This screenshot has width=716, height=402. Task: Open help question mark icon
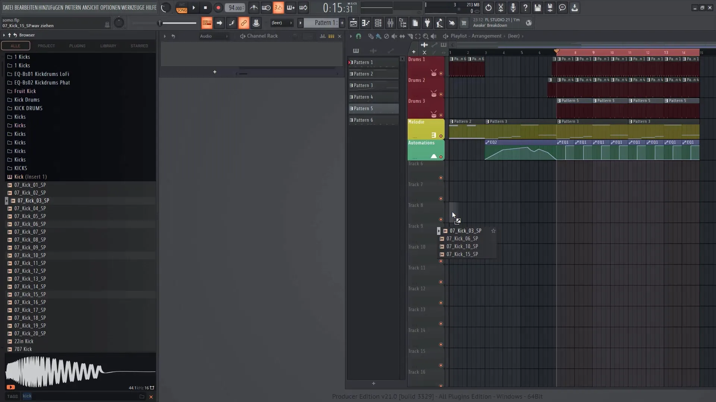pos(525,8)
